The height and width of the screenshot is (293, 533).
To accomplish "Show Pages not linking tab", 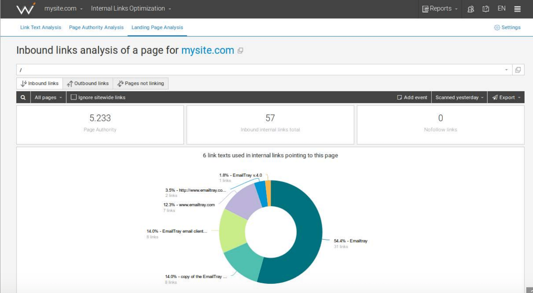I will [141, 83].
